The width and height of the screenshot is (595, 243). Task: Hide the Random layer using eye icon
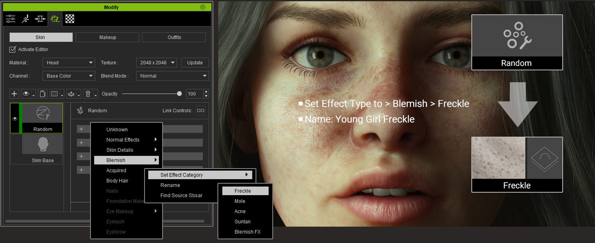(15, 119)
